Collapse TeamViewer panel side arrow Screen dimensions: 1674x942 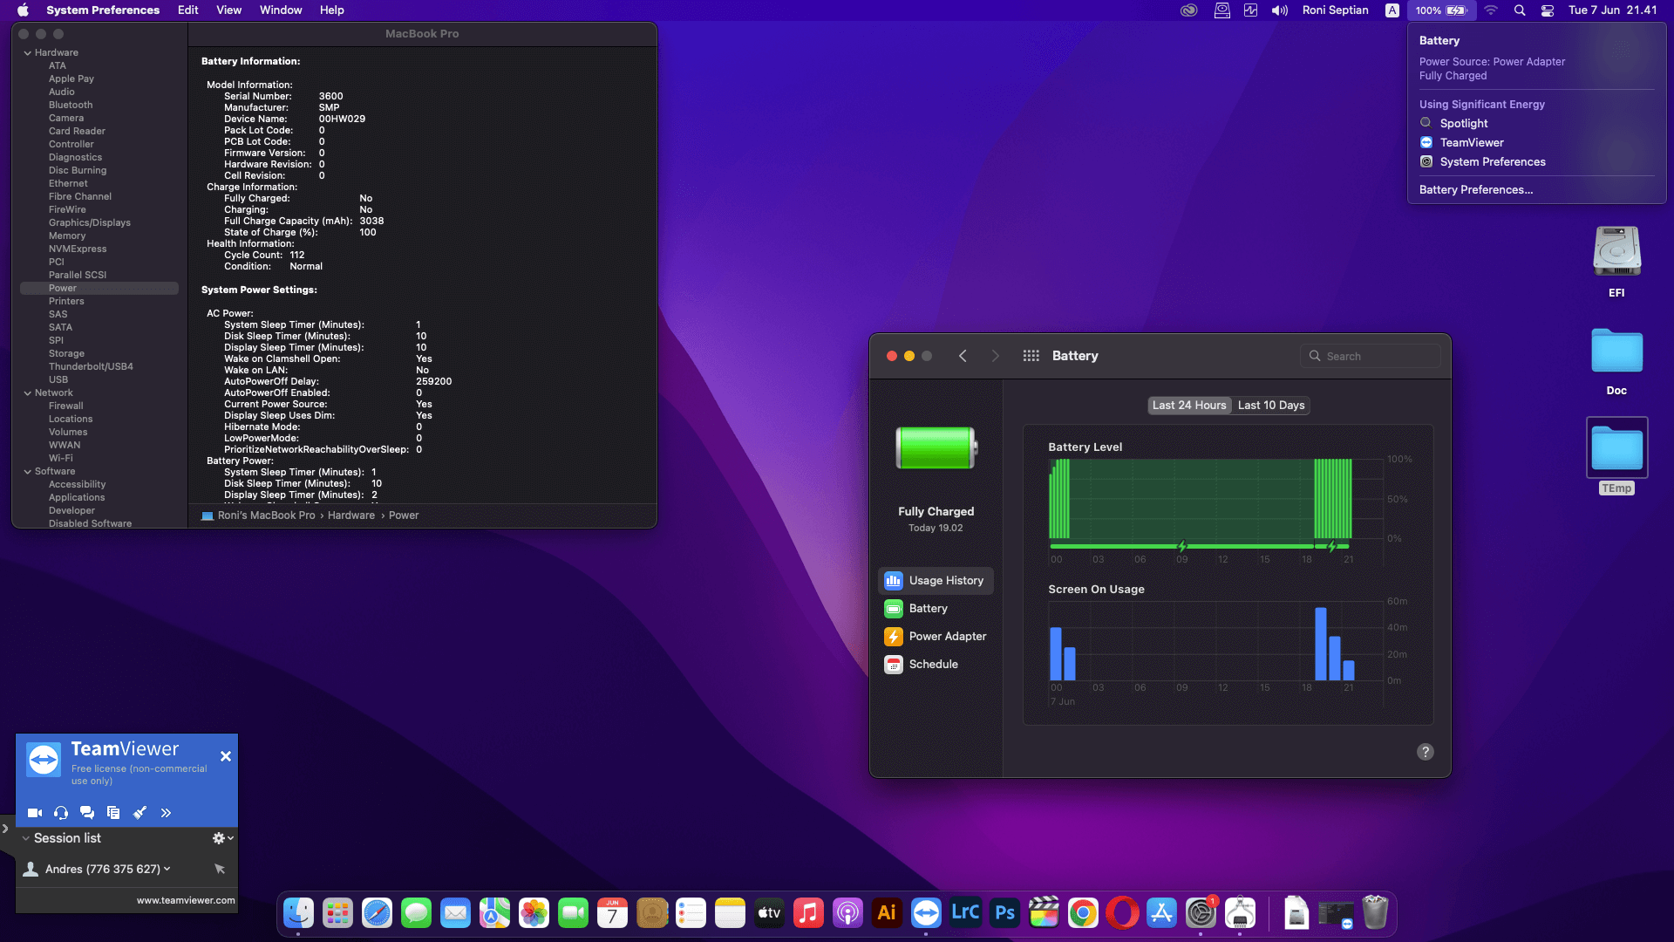[5, 829]
